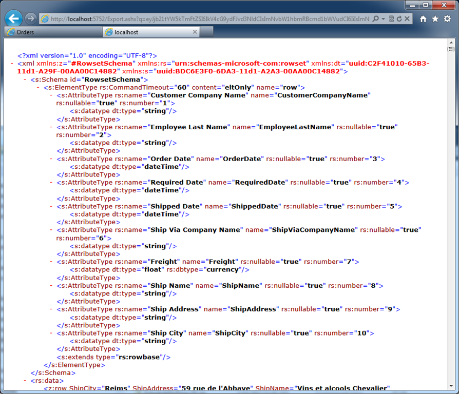Toggle Compatibility View icon in address bar
459x394 pixels.
pos(391,18)
